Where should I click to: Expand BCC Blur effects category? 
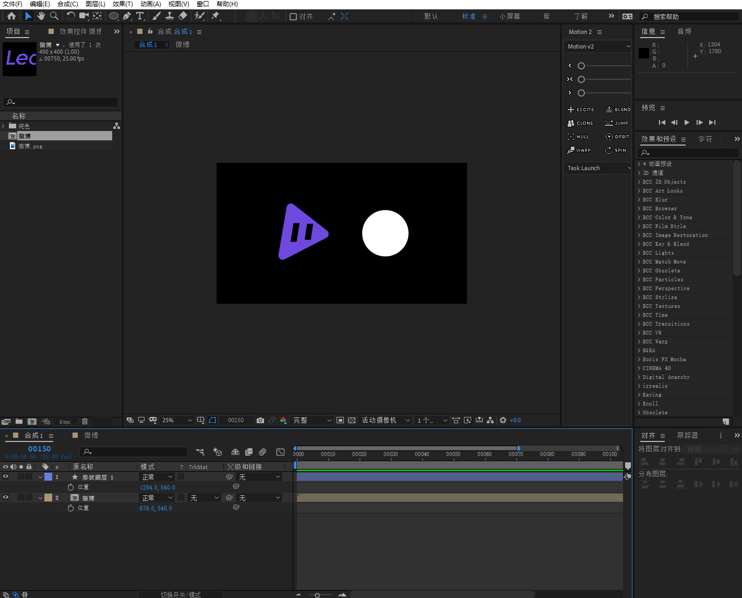(x=639, y=200)
